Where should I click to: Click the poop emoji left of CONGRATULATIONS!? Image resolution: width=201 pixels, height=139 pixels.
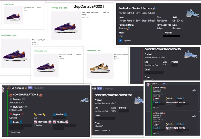(x=11, y=95)
